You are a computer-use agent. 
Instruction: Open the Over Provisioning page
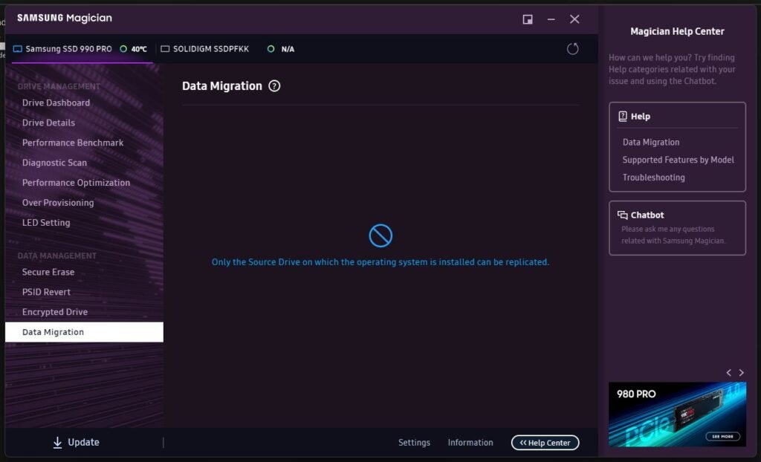pos(58,203)
